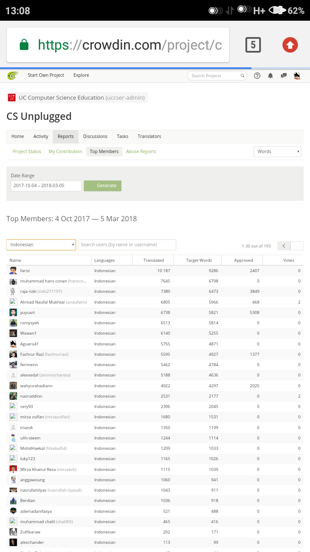Click Wawan1's avatar
This screenshot has height=552, width=310.
click(13, 333)
